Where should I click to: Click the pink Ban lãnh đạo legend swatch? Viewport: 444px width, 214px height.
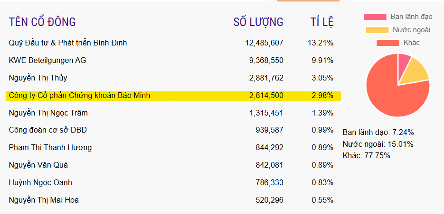375,17
